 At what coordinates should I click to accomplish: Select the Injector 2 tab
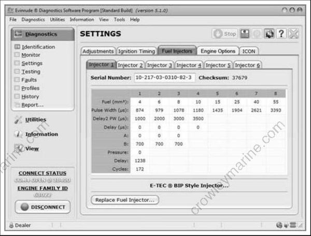[130, 65]
